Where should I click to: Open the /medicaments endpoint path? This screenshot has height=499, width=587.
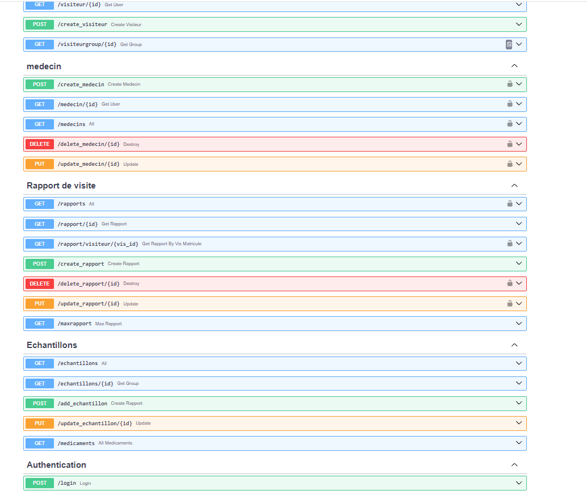[x=76, y=443]
